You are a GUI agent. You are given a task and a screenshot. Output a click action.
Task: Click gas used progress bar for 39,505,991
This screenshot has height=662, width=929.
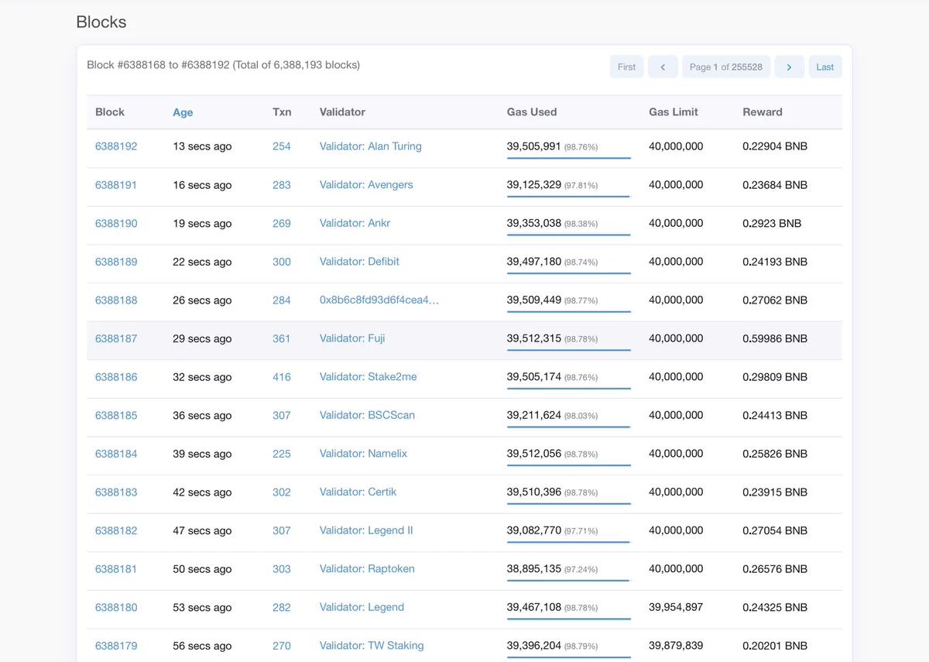(x=569, y=158)
